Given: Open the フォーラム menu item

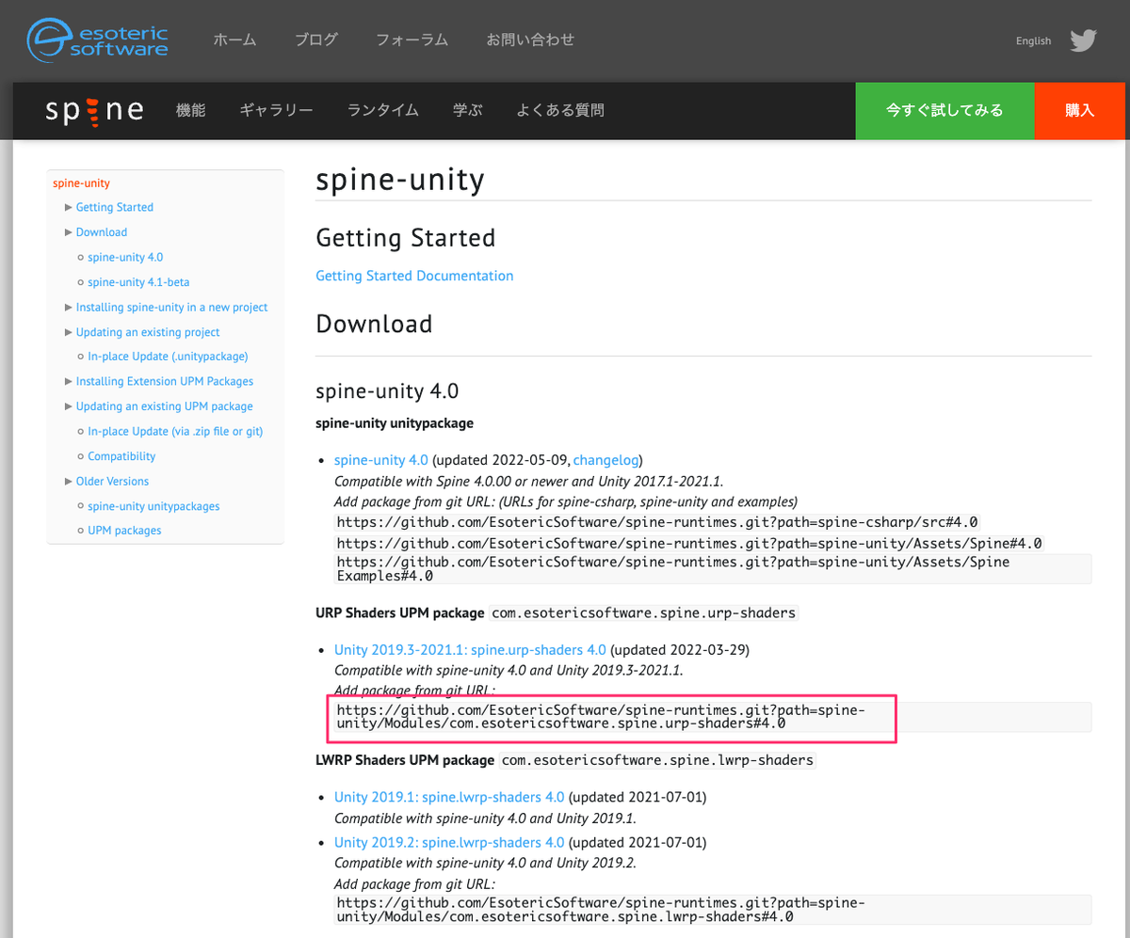Looking at the screenshot, I should tap(412, 40).
